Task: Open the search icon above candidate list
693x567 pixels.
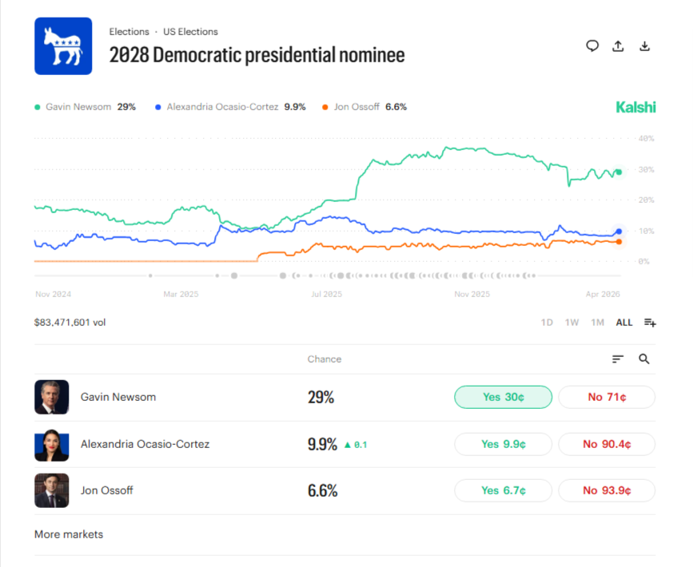Action: click(644, 359)
